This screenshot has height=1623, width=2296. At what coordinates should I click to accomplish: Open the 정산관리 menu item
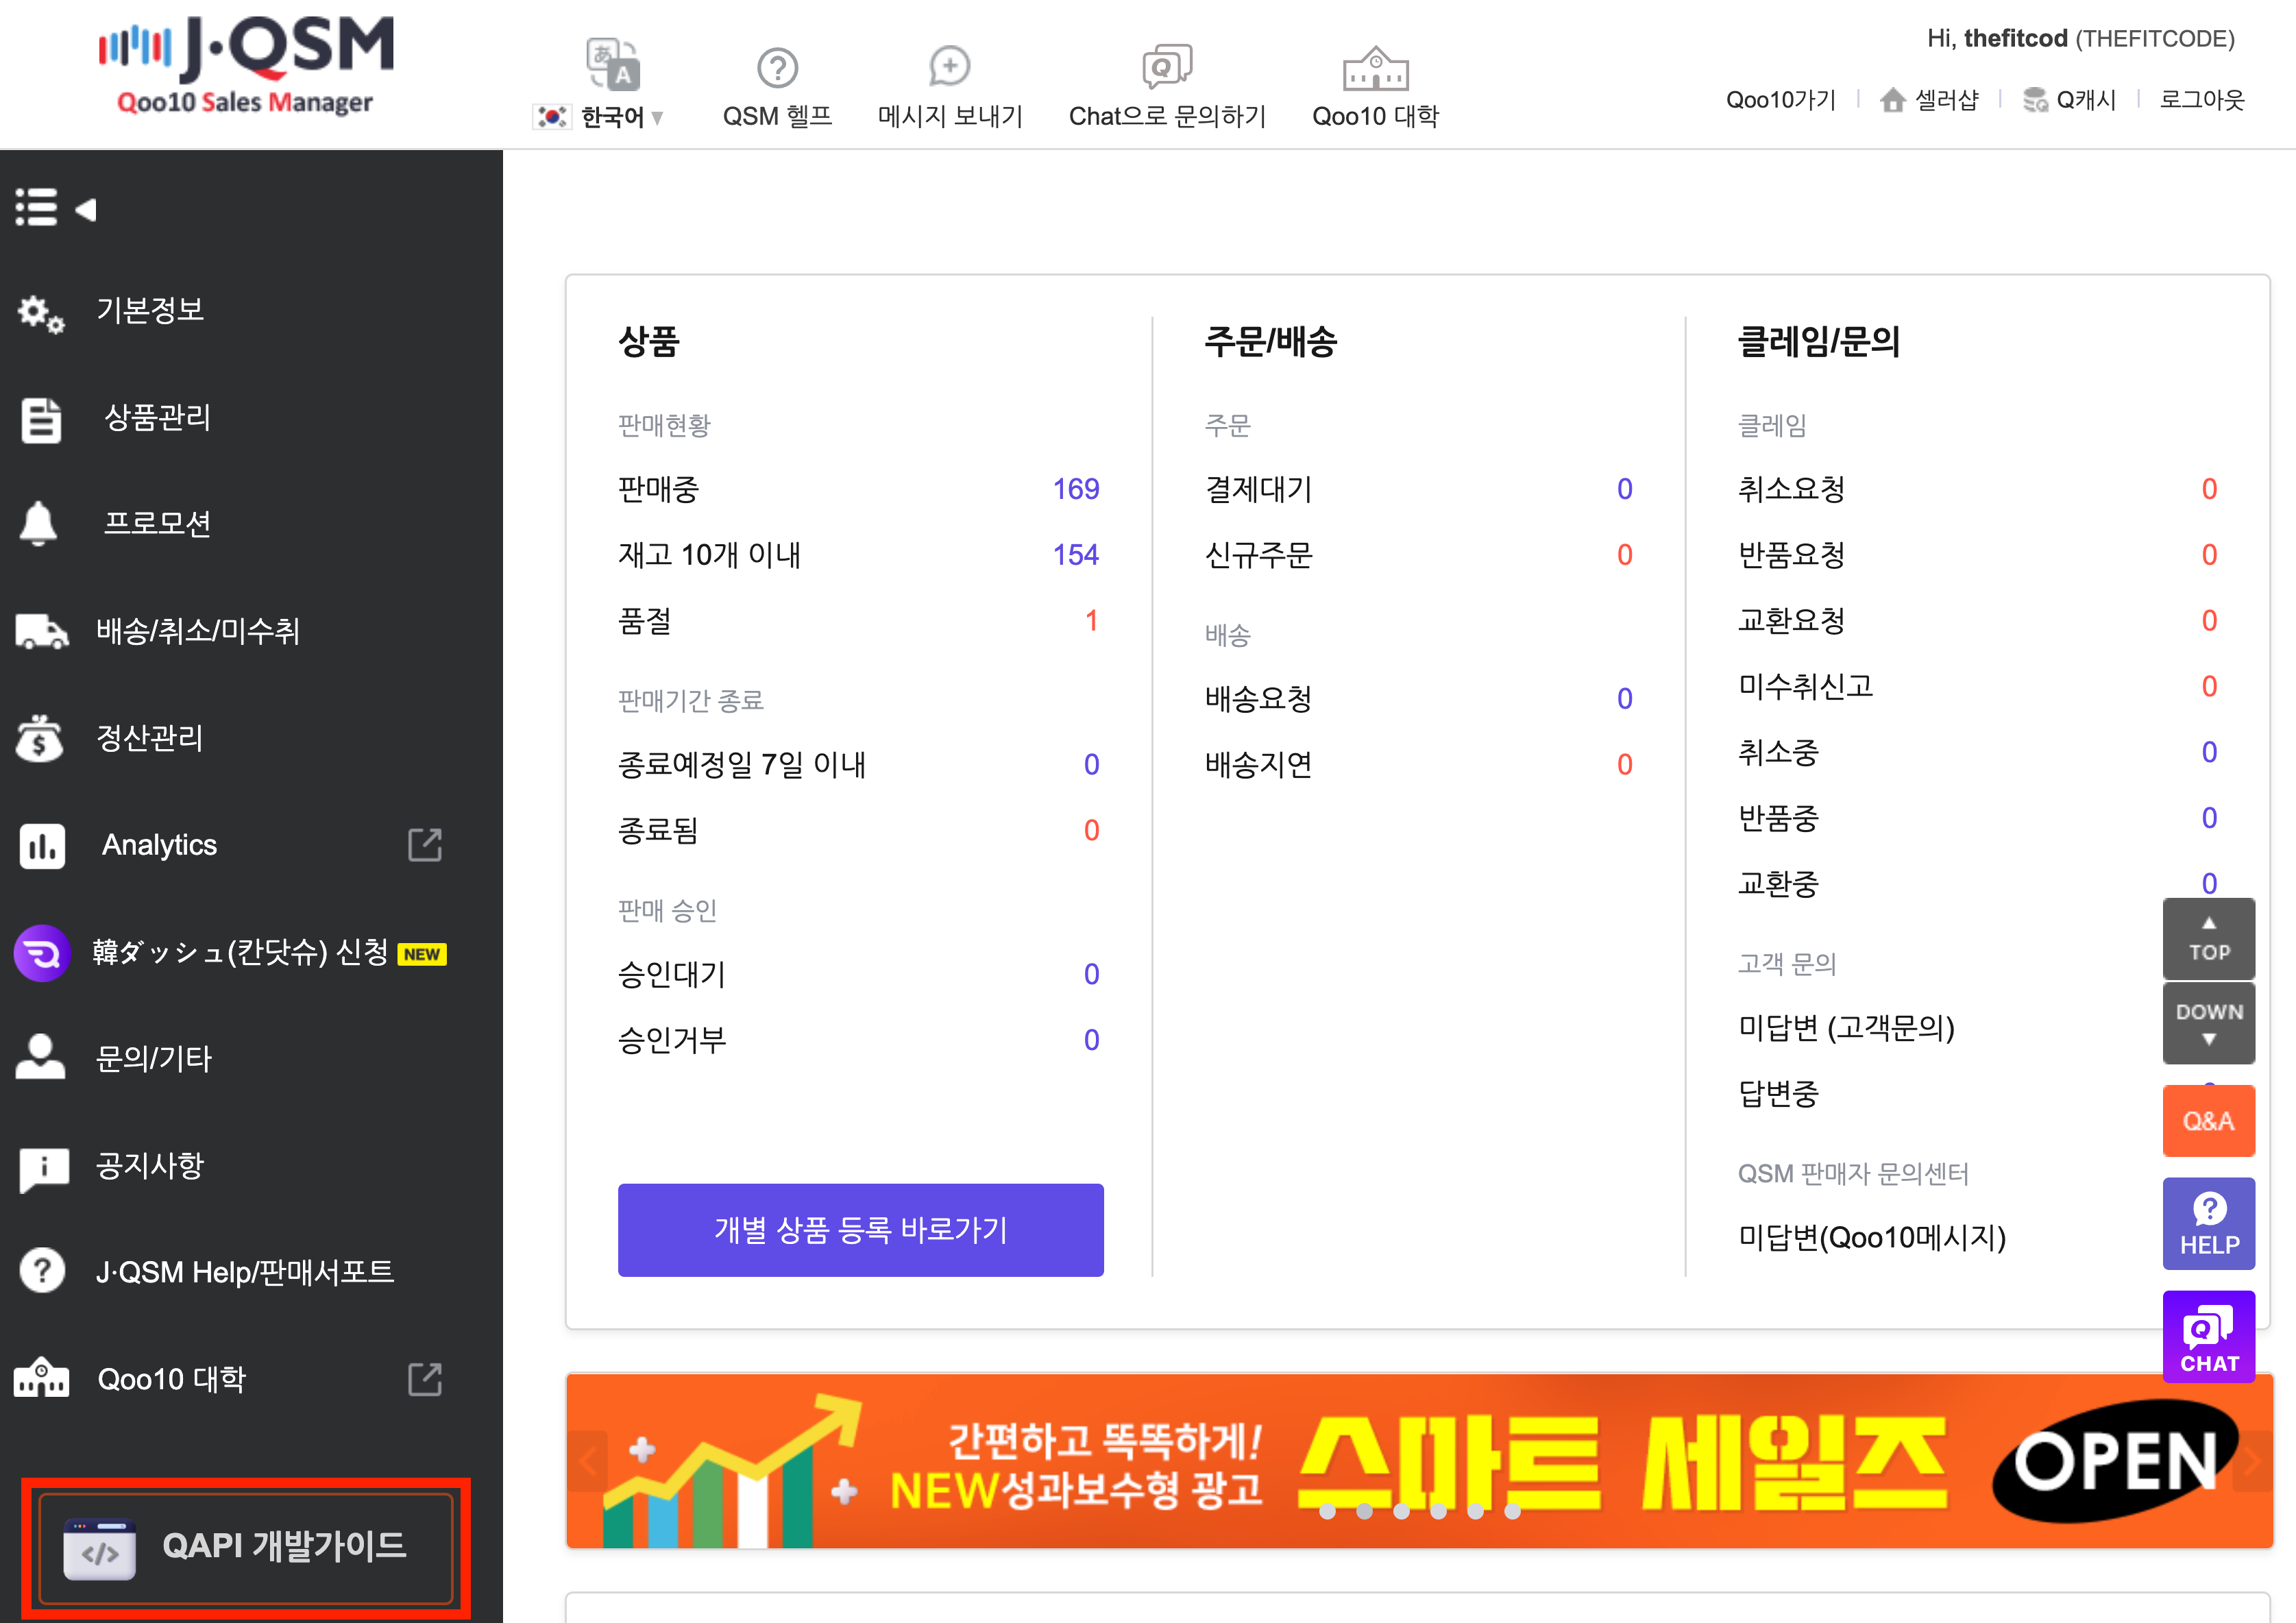point(150,738)
